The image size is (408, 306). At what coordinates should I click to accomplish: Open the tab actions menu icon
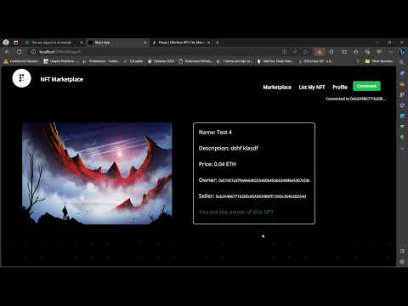tap(16, 42)
